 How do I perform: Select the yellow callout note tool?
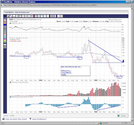(29, 16)
